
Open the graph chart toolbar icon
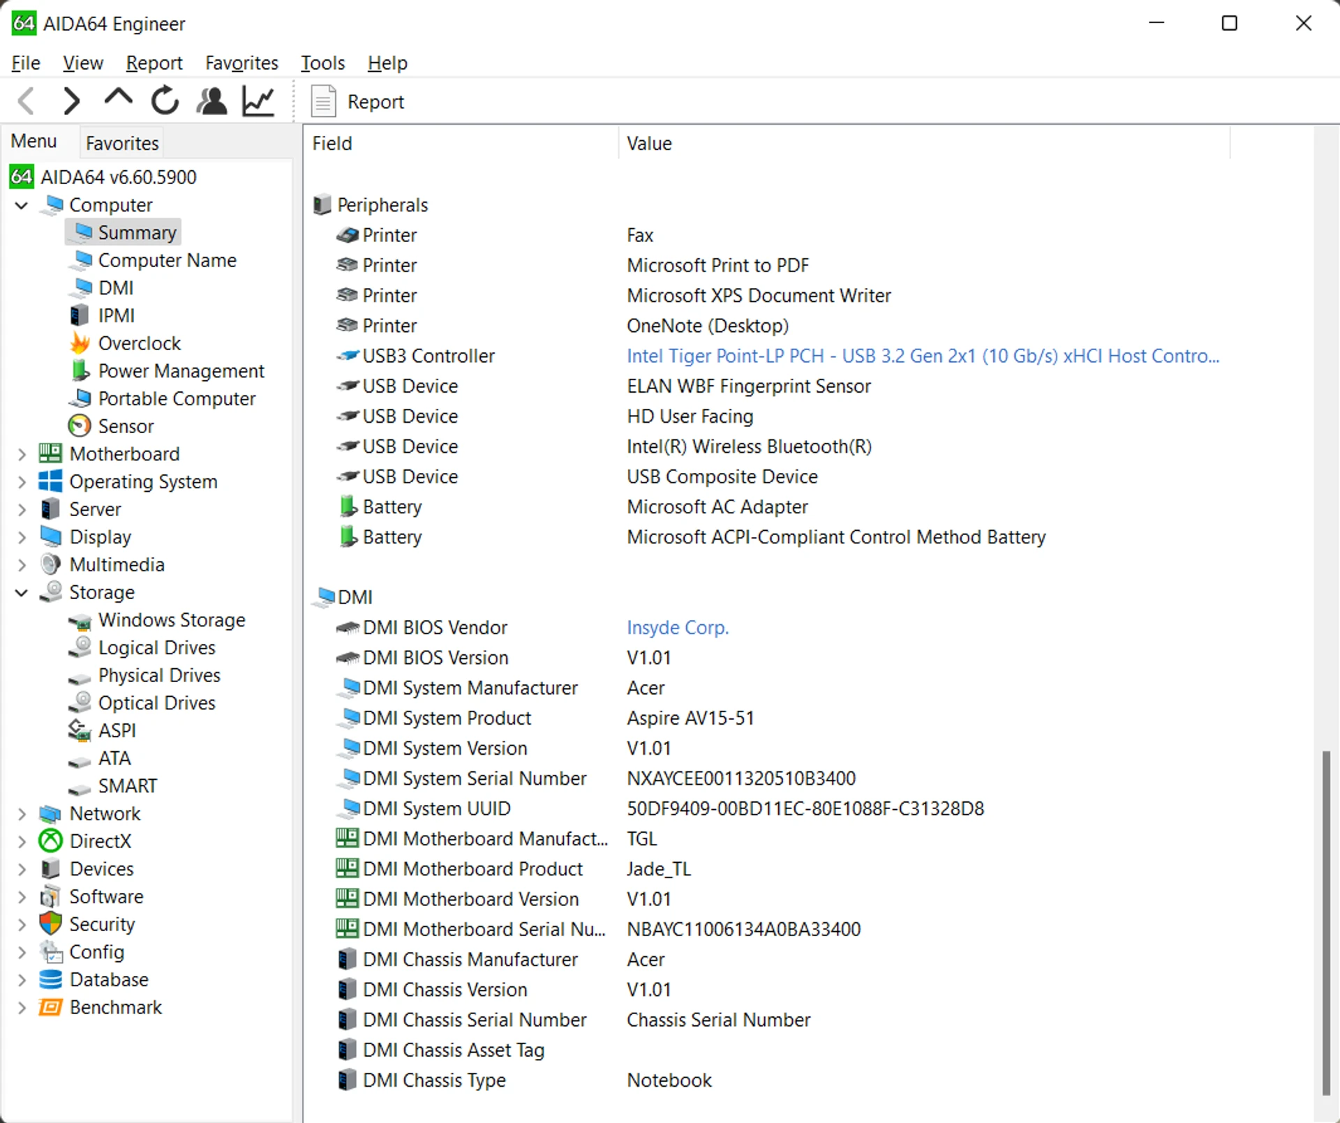click(258, 101)
